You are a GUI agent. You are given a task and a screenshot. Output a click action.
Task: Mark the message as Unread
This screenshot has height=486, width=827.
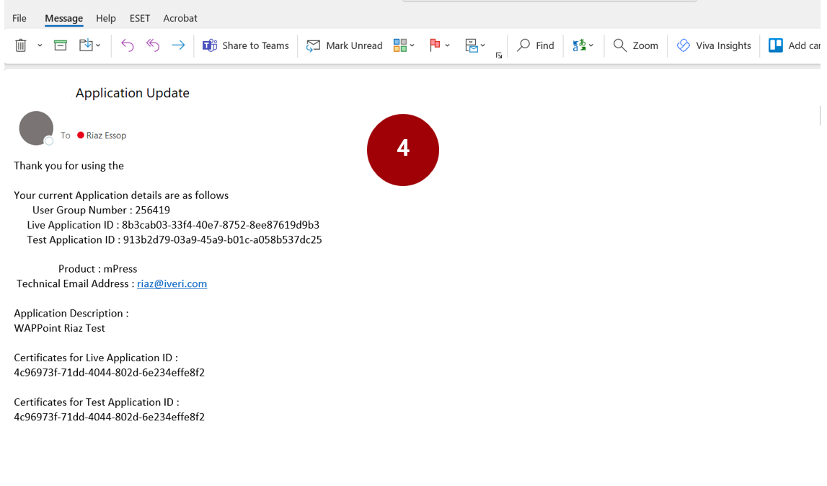pos(345,45)
